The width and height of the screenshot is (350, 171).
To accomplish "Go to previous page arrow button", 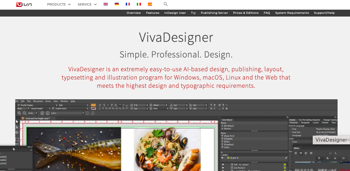I will [x=47, y=113].
